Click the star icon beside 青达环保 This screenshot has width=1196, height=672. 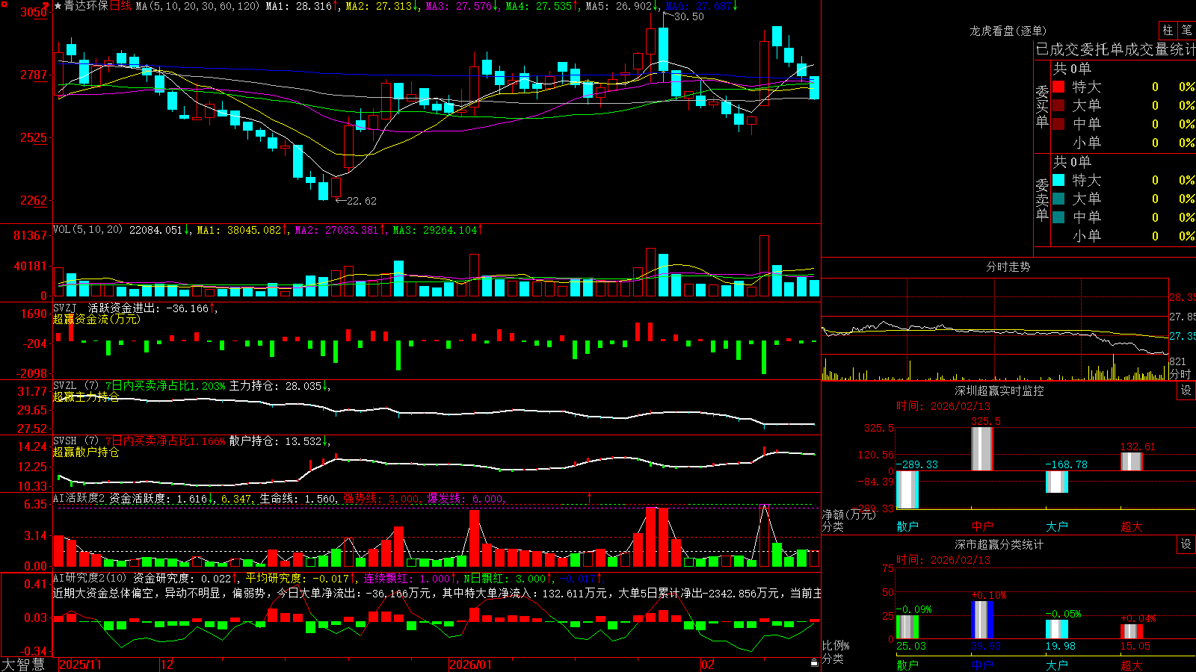point(58,6)
